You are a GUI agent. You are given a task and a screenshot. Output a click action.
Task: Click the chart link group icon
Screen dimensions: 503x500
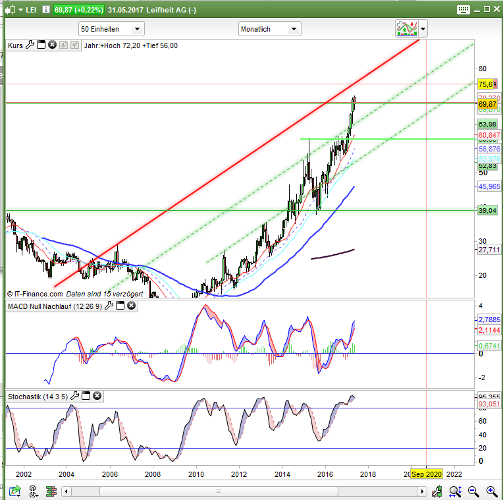(33, 491)
